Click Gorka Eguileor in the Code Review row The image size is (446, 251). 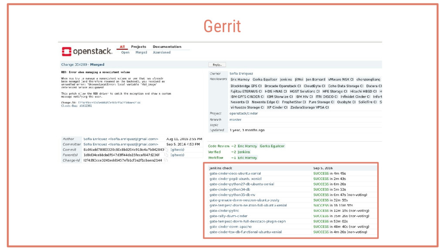coord(272,146)
